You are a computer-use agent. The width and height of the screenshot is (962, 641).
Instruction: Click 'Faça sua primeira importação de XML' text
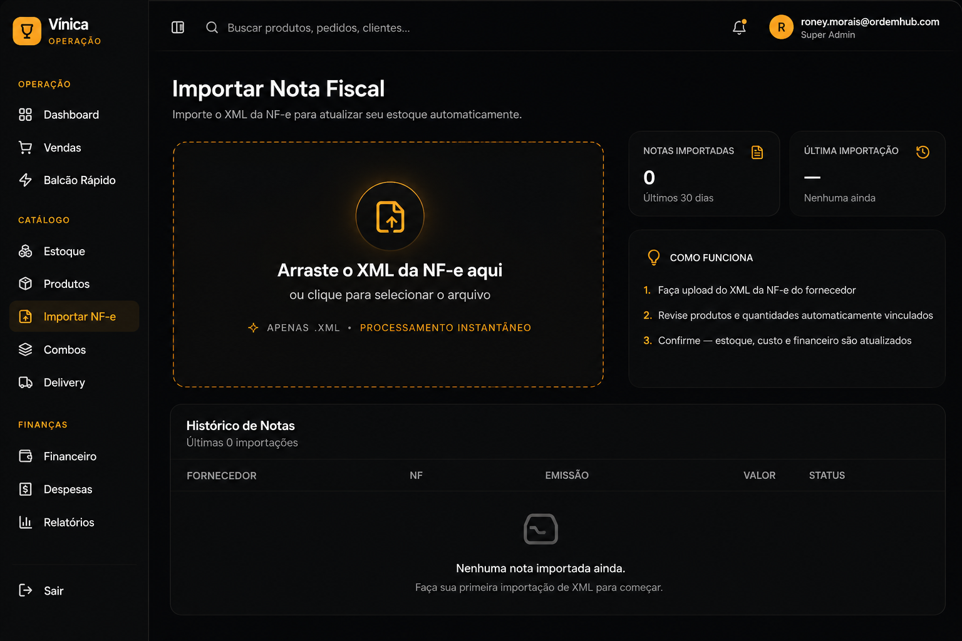(x=539, y=587)
